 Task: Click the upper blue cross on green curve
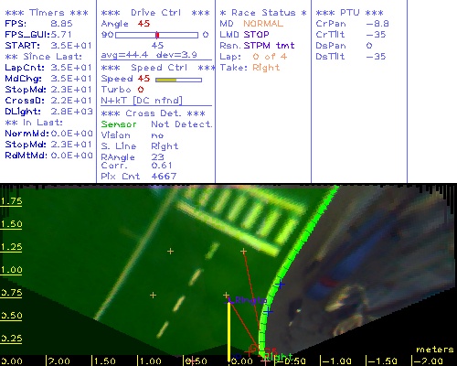pyautogui.click(x=281, y=285)
